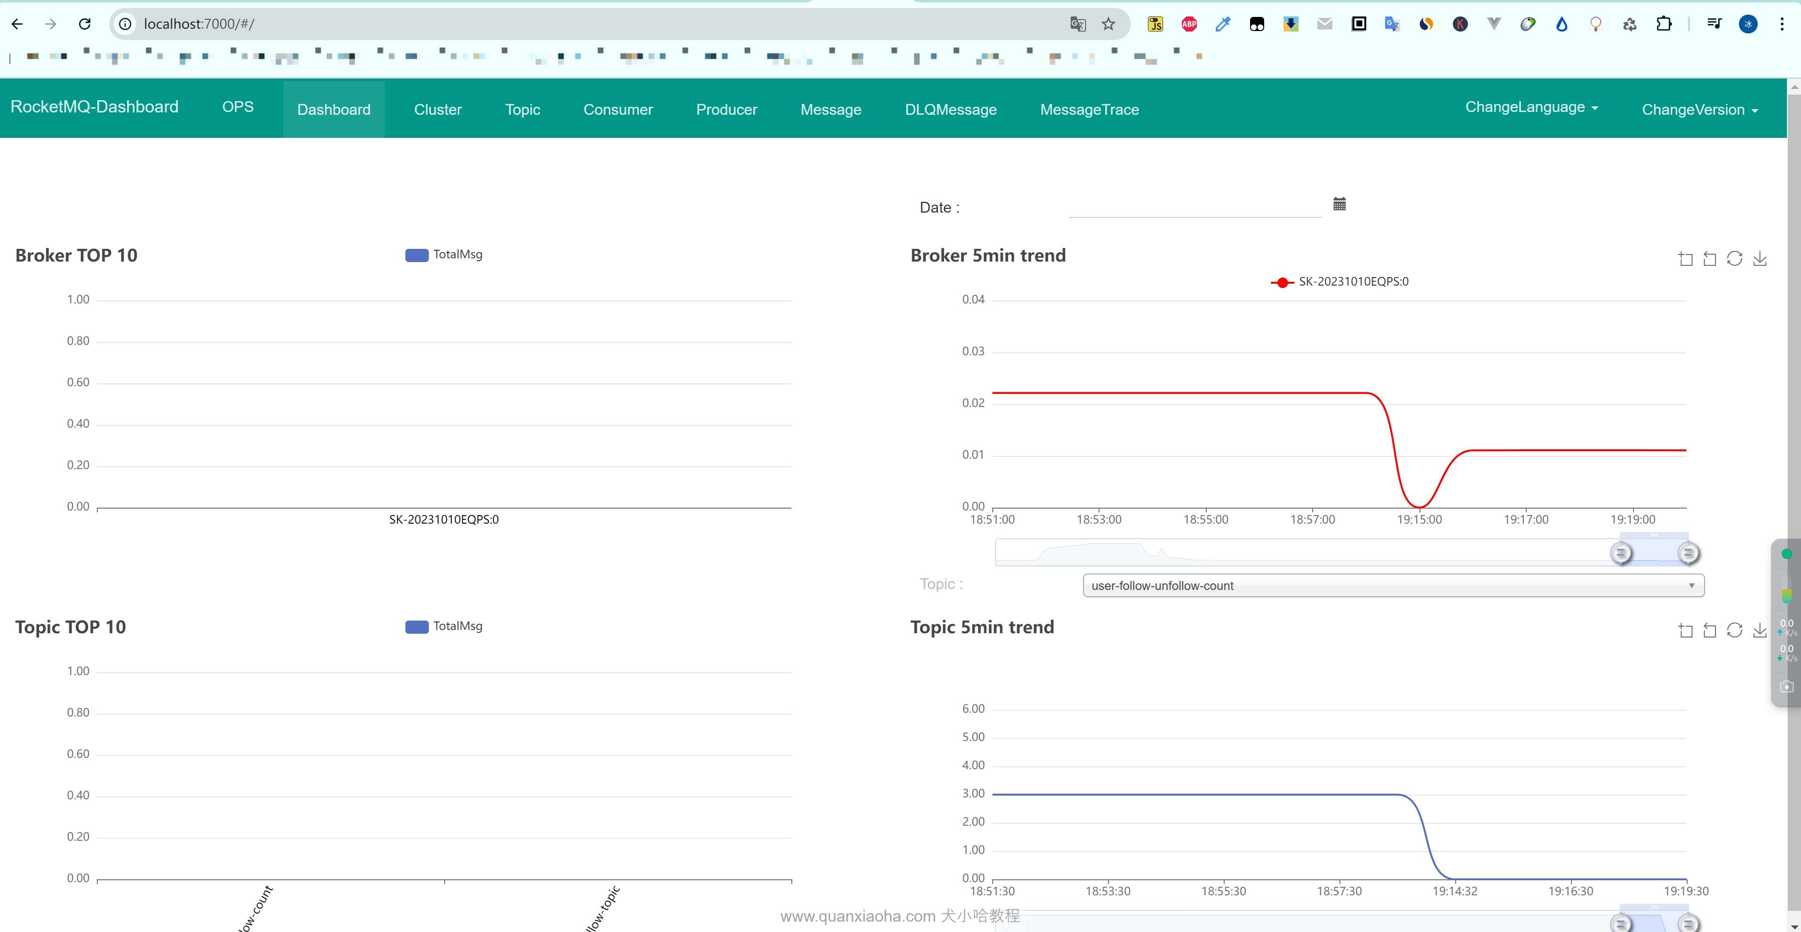Switch to the Cluster tab
Viewport: 1801px width, 932px height.
[438, 110]
